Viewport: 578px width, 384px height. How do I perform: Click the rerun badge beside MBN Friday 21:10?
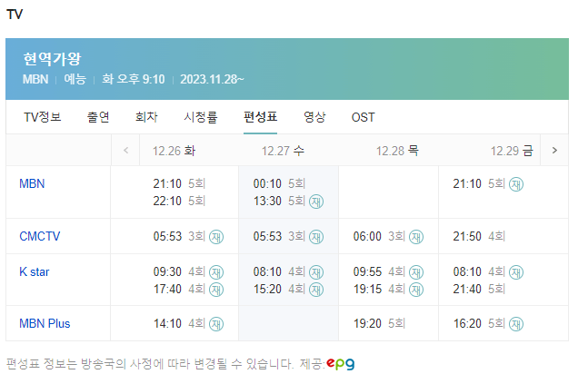tap(516, 184)
